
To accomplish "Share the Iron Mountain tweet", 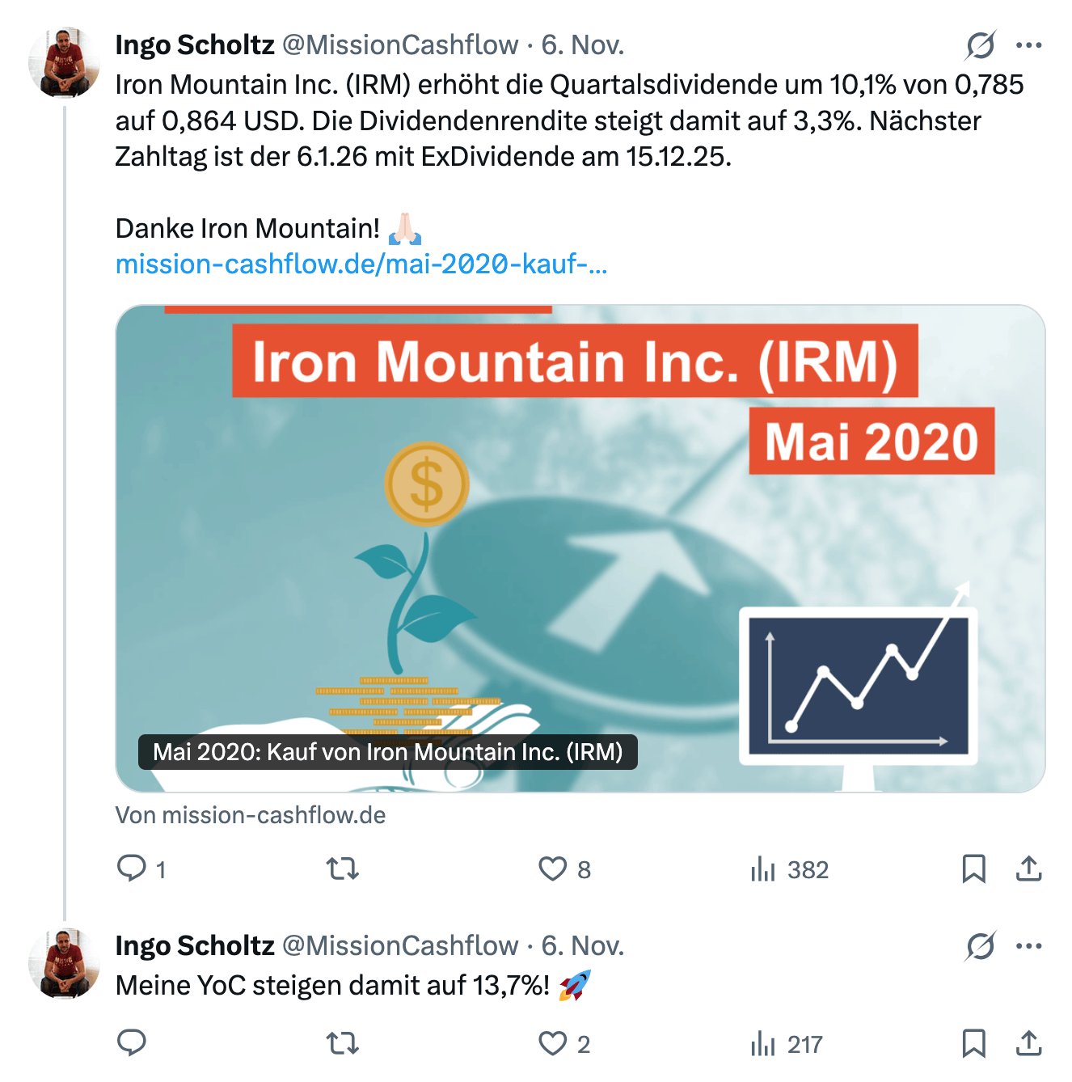I will tap(1029, 869).
